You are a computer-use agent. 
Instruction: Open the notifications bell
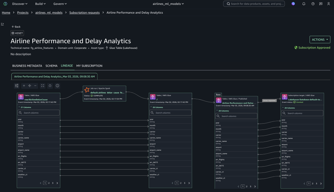304,4
